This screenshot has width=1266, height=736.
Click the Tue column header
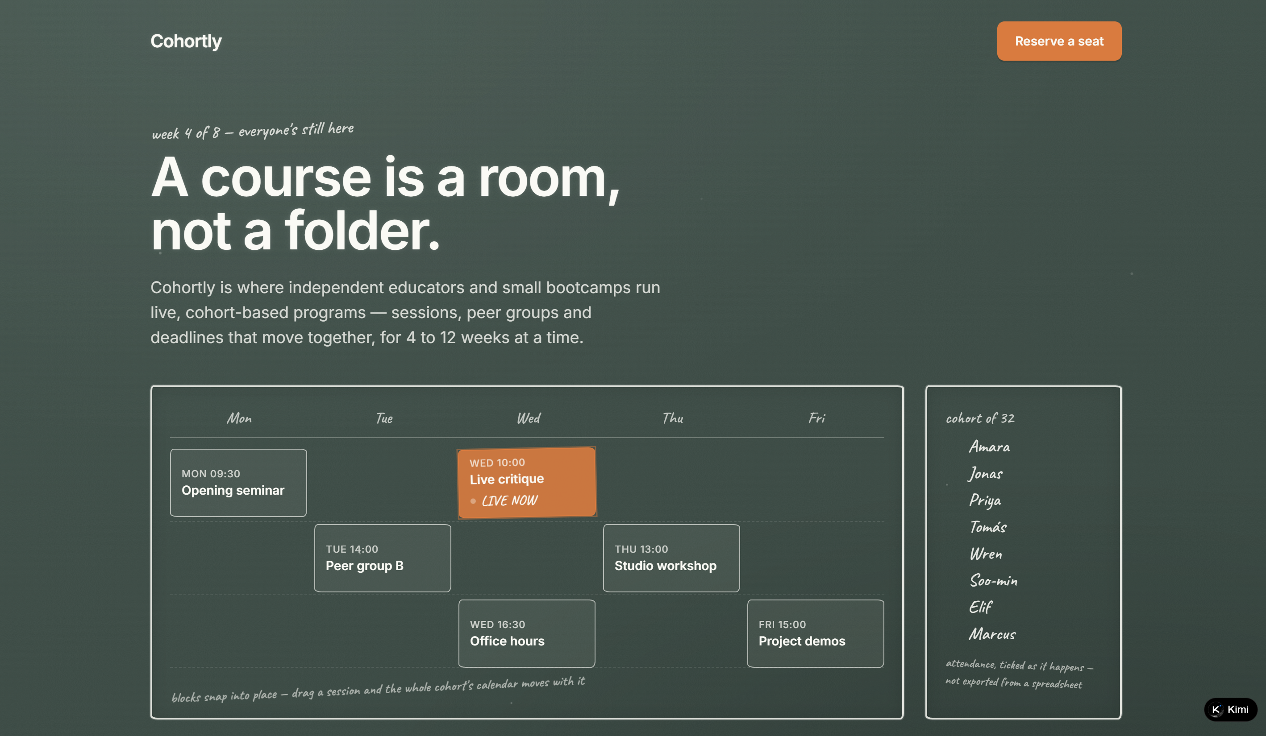[384, 418]
